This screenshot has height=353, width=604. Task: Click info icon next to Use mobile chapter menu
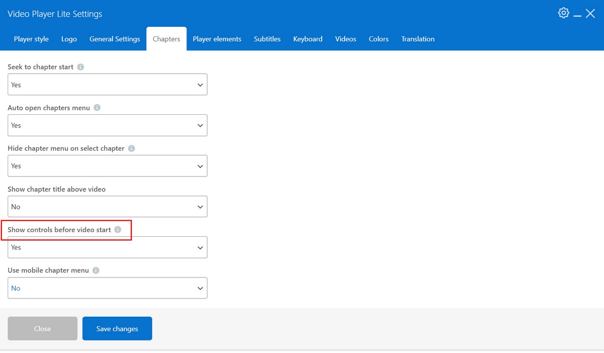pyautogui.click(x=96, y=270)
